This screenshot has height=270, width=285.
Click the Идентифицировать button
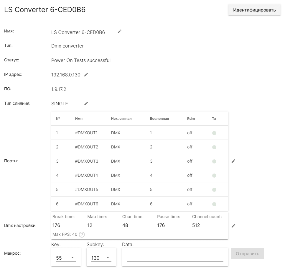(x=254, y=10)
